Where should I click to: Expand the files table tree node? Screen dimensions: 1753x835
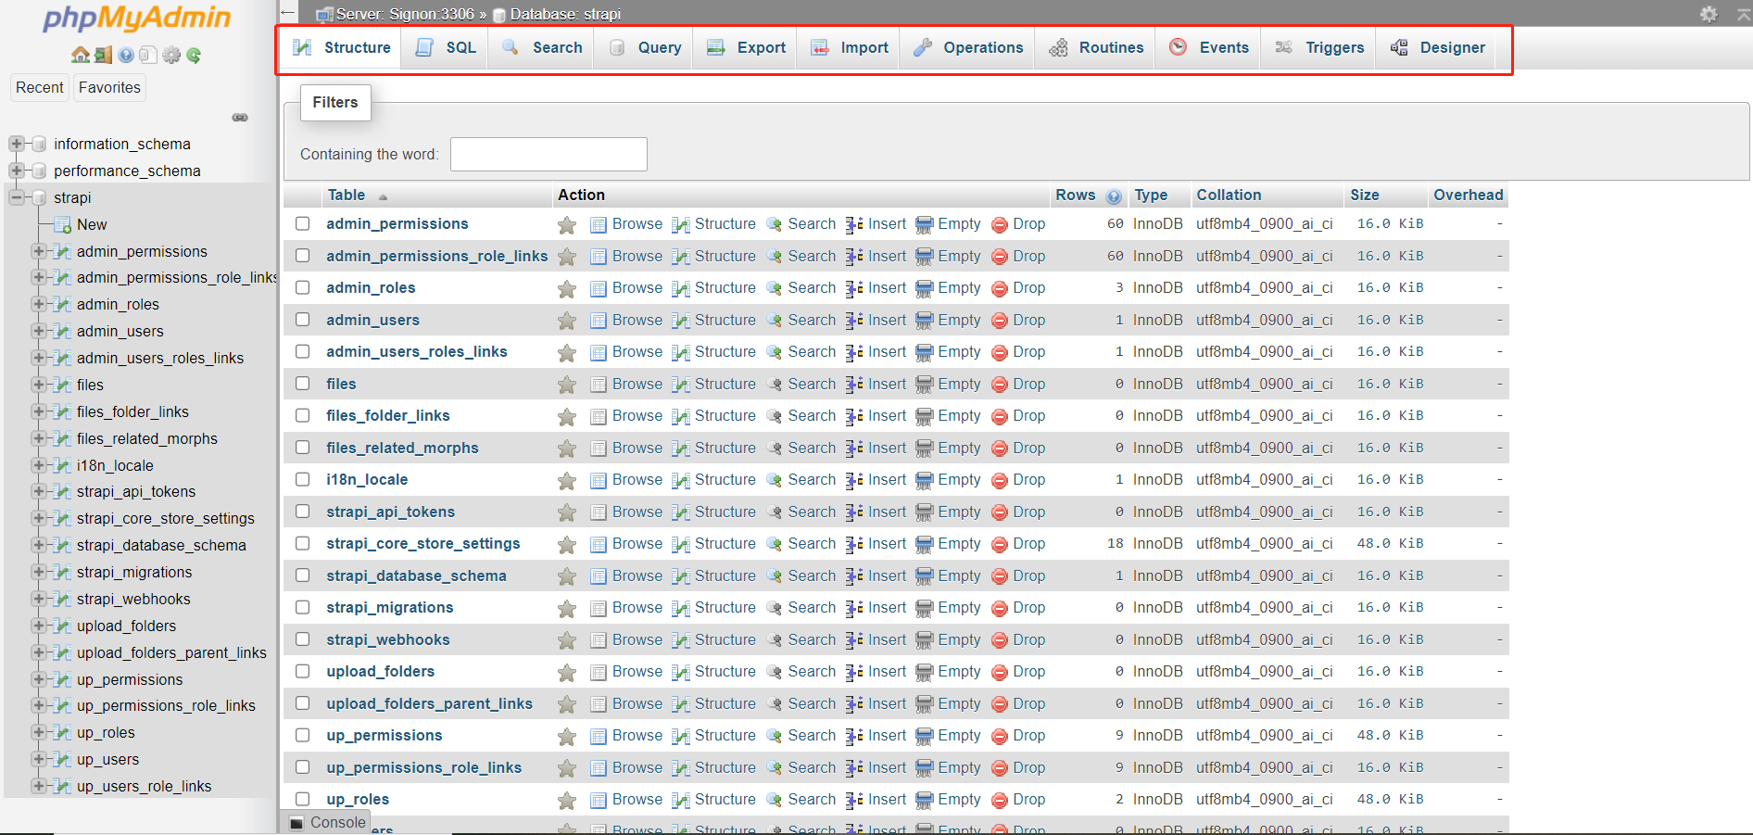pos(39,385)
